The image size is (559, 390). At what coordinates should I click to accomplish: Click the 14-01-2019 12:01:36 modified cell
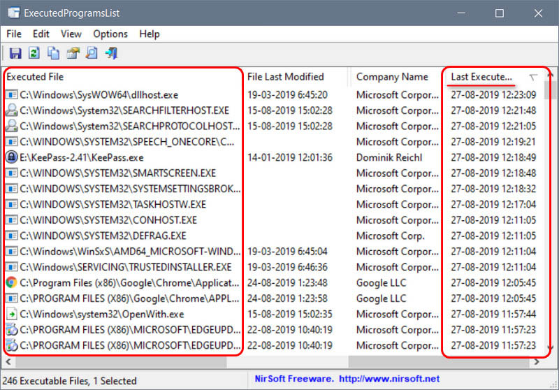[290, 157]
